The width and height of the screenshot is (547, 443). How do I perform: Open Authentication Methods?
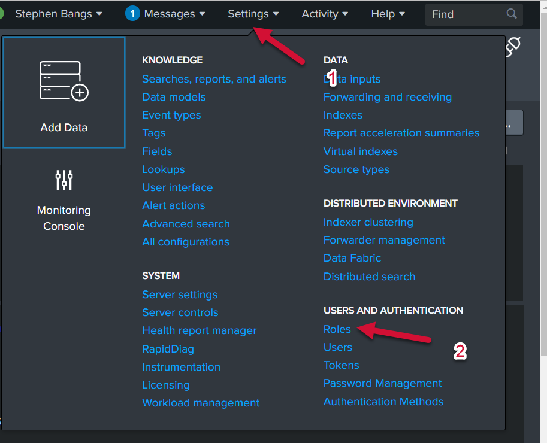pos(383,402)
